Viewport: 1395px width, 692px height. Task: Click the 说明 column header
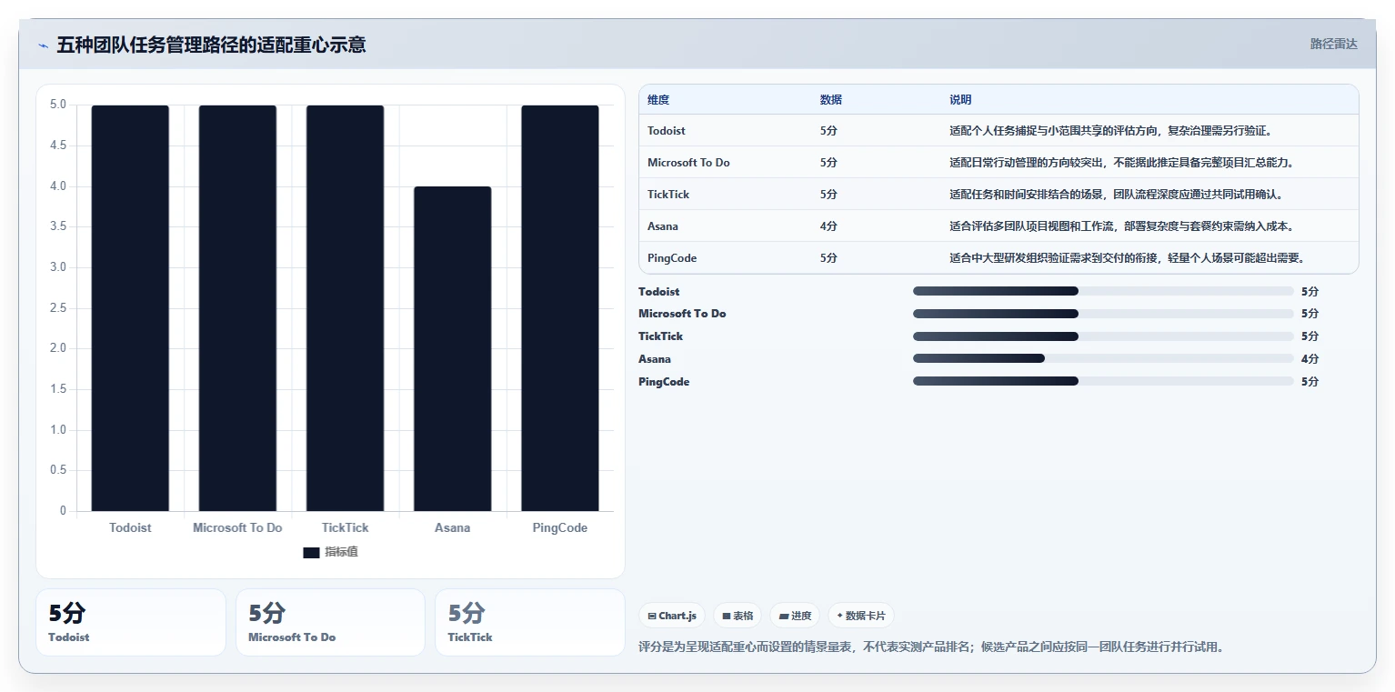(x=960, y=100)
